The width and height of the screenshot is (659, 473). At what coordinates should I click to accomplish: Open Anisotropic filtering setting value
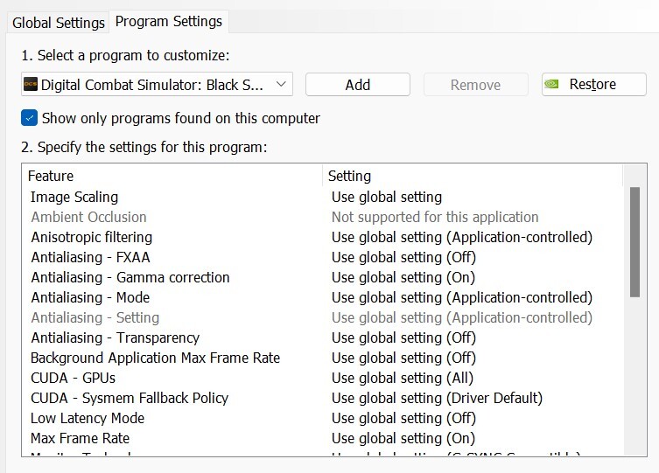click(462, 237)
